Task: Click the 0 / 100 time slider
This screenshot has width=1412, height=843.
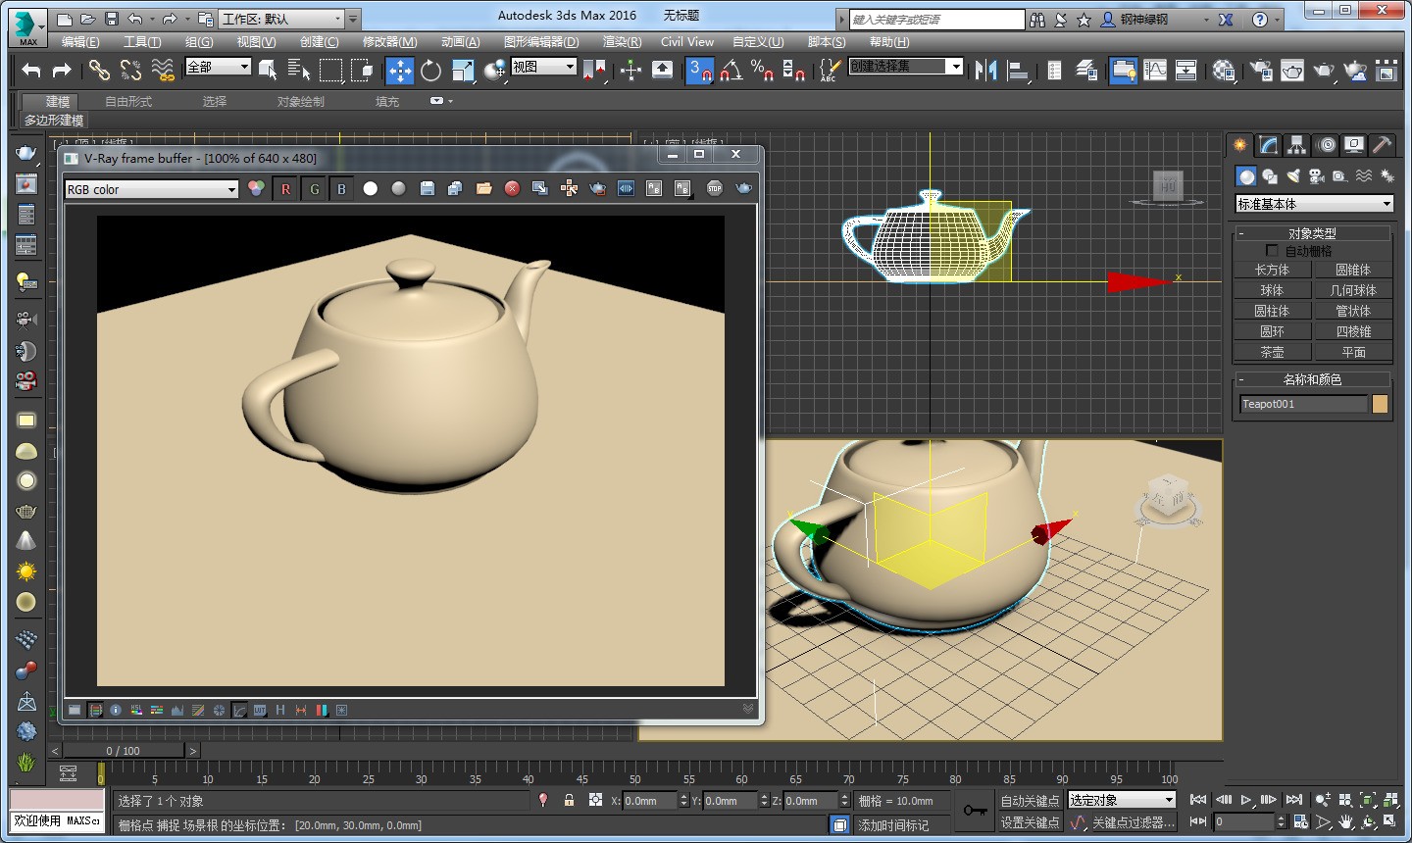Action: point(124,751)
